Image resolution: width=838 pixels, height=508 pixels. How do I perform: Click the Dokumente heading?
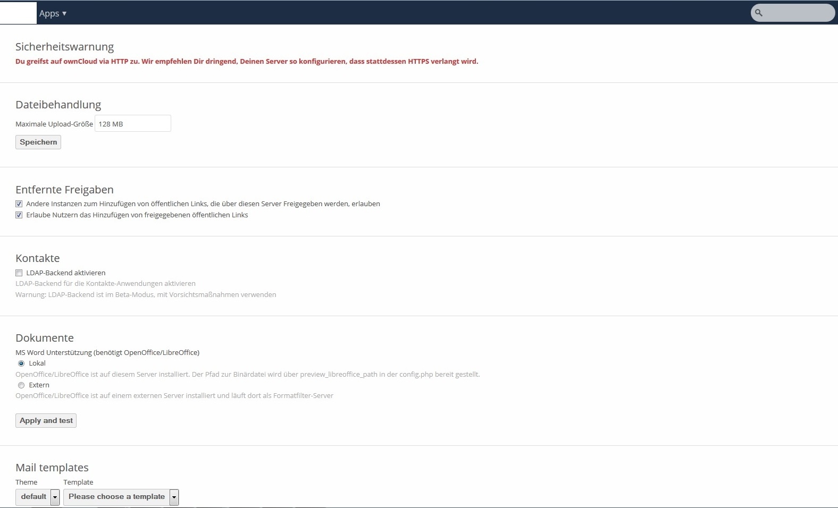45,338
